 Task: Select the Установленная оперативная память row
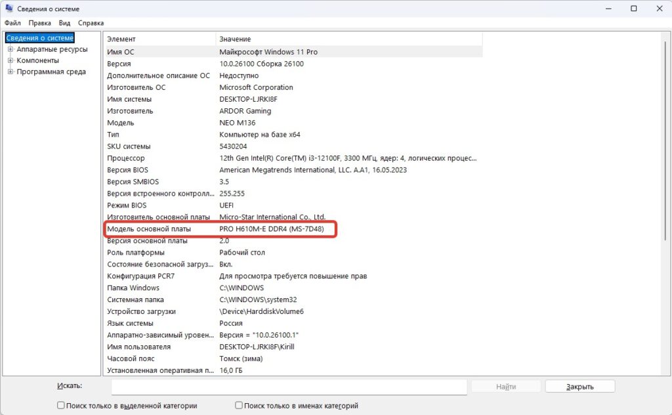(293, 370)
